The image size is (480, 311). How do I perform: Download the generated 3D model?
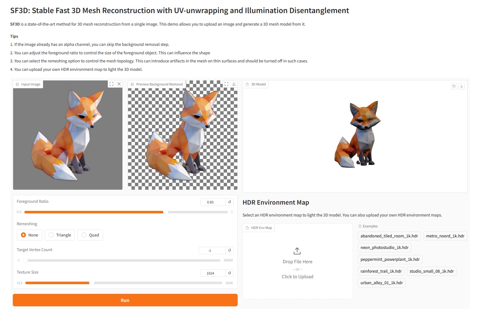pyautogui.click(x=462, y=86)
